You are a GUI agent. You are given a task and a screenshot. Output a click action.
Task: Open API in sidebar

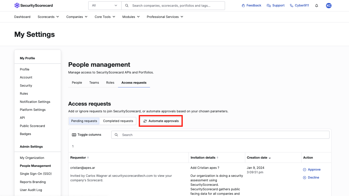tap(22, 118)
